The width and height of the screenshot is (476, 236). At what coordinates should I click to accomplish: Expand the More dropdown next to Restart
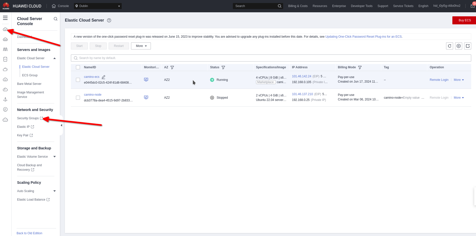point(141,46)
